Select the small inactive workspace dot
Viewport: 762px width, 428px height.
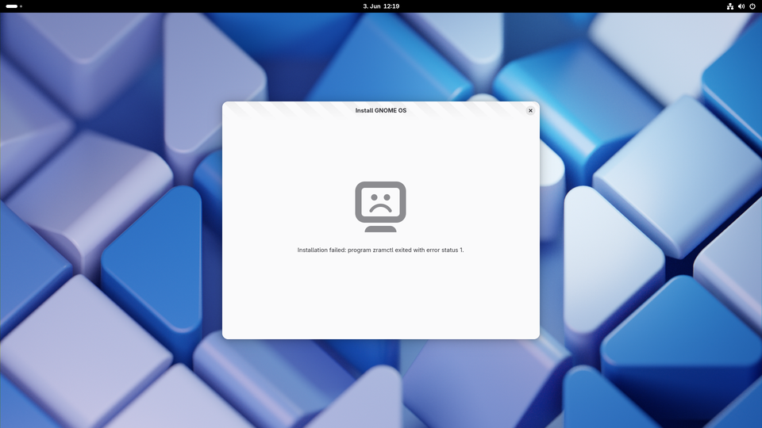point(21,6)
